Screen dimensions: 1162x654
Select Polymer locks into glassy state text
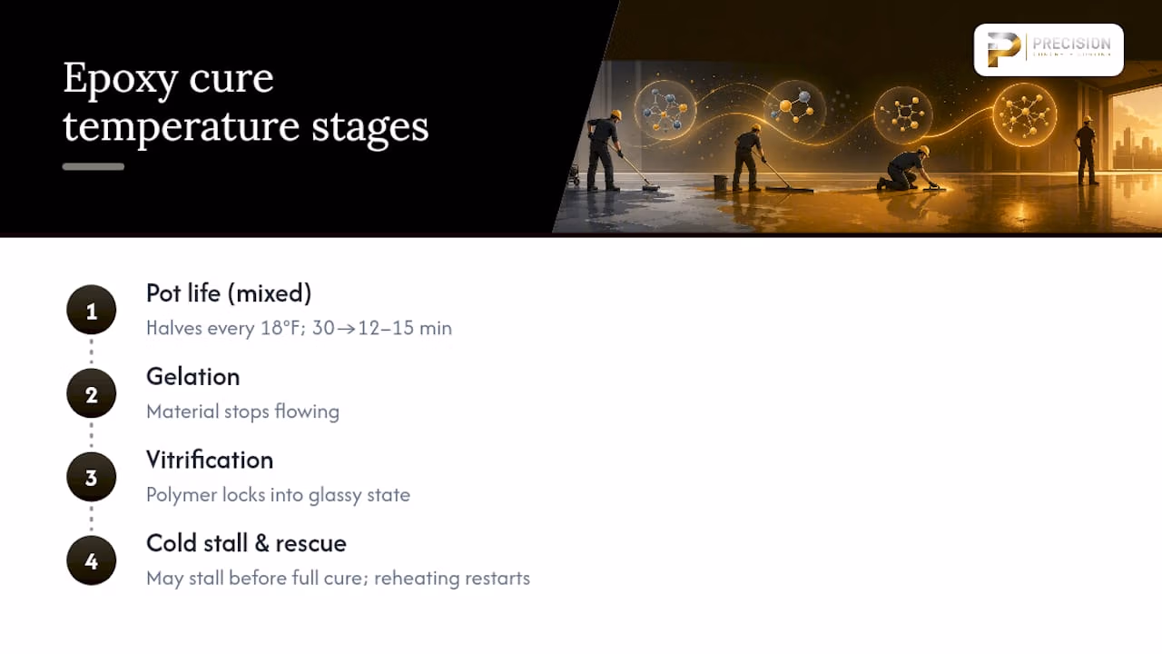[278, 495]
